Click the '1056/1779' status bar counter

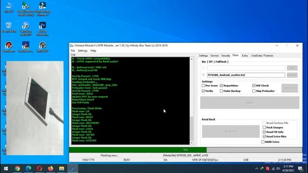88,160
